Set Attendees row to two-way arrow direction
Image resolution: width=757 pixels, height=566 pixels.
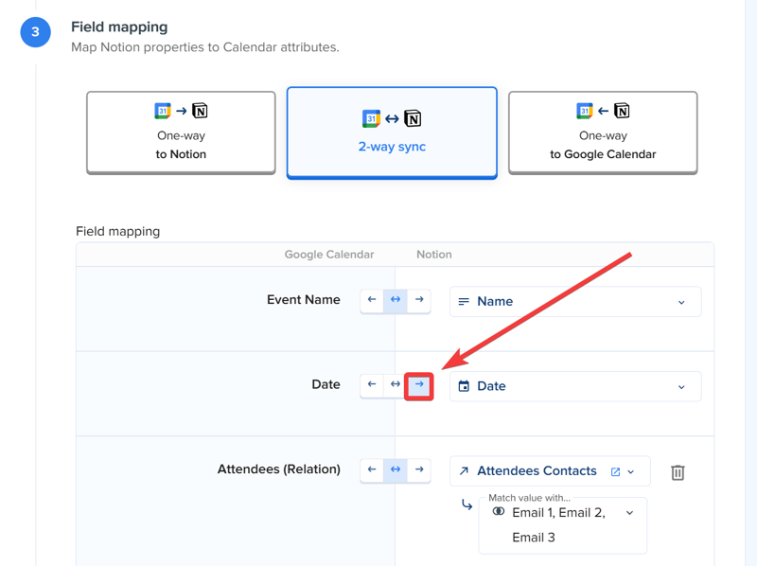tap(396, 469)
